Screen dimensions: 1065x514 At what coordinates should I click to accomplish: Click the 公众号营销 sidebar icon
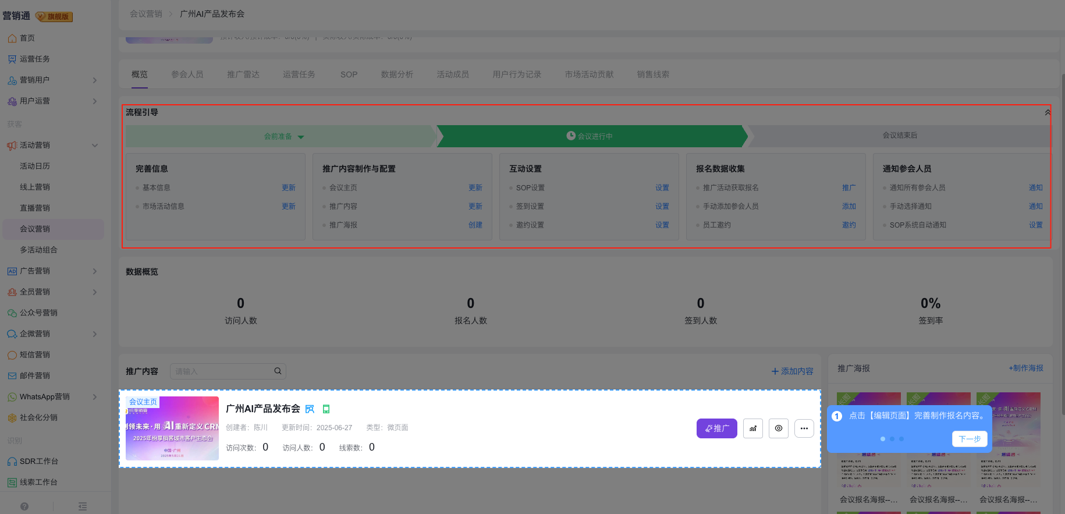[x=12, y=313]
